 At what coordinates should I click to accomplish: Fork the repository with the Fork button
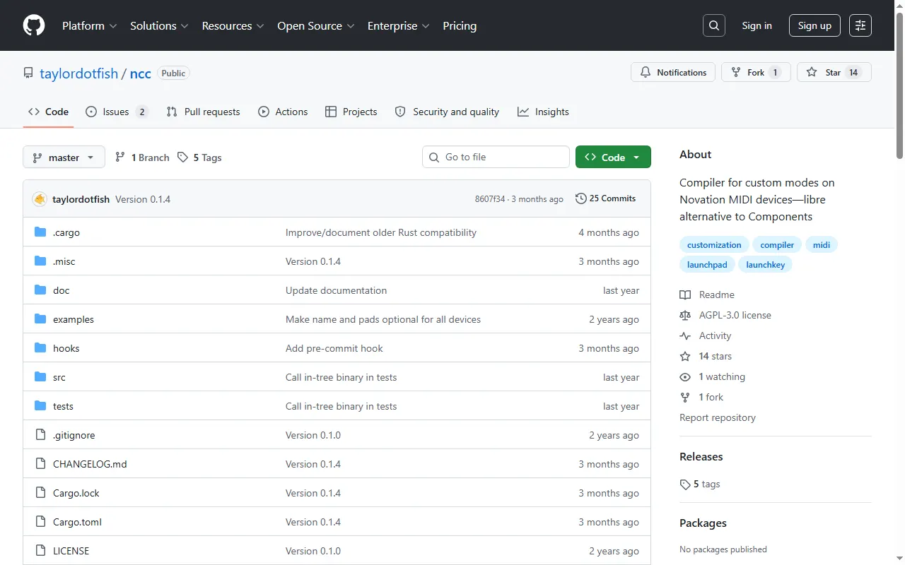(x=756, y=72)
